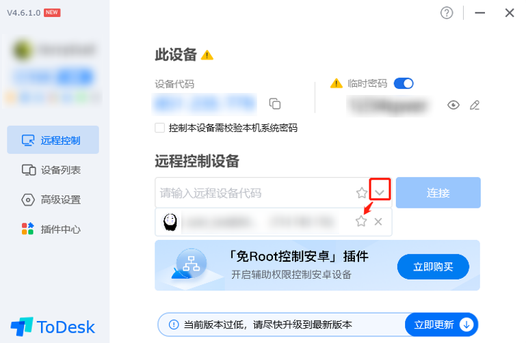The width and height of the screenshot is (526, 343).
Task: Star the history device entry
Action: pyautogui.click(x=361, y=221)
